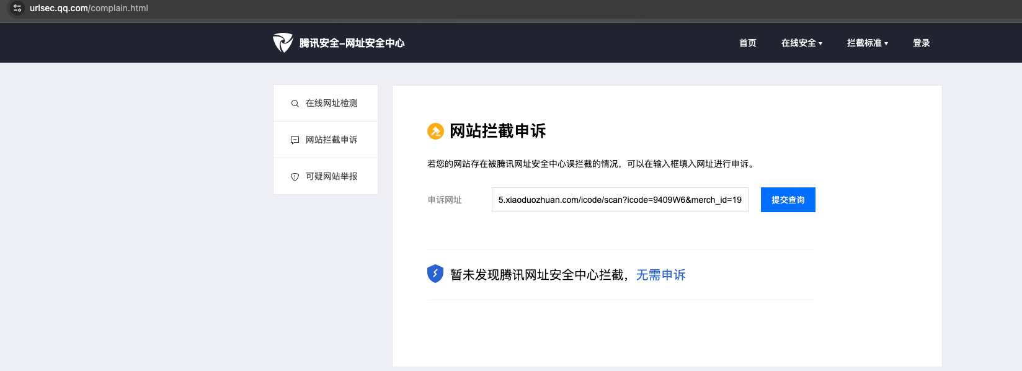The height and width of the screenshot is (371, 1022).
Task: Click the Tencent Security shield logo
Action: (283, 43)
